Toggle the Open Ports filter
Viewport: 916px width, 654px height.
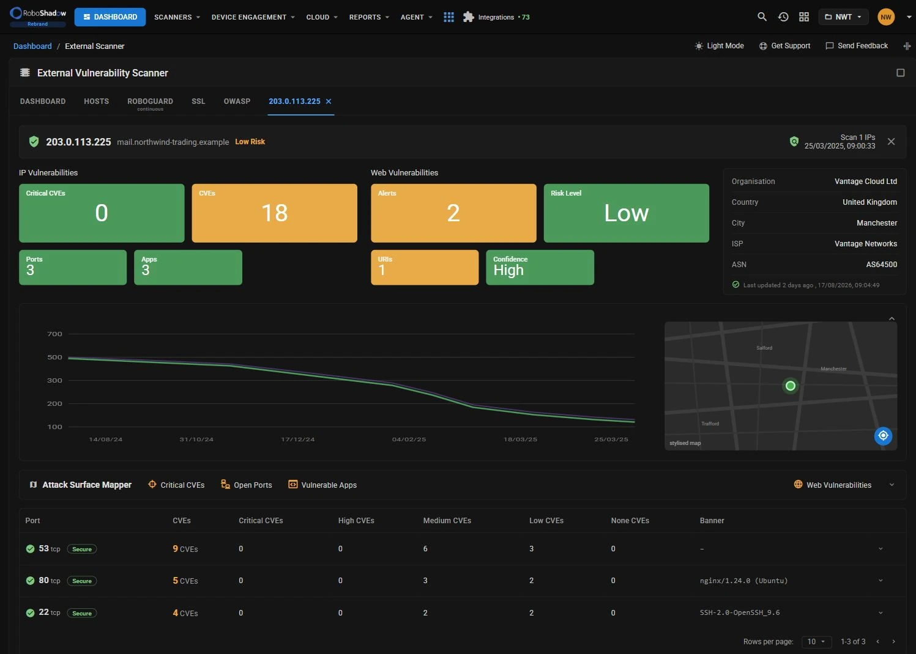tap(247, 485)
